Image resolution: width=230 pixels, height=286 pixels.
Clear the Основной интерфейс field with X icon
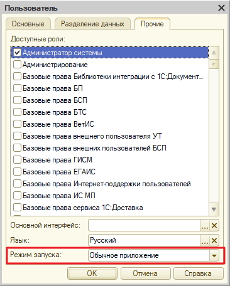[x=214, y=225]
